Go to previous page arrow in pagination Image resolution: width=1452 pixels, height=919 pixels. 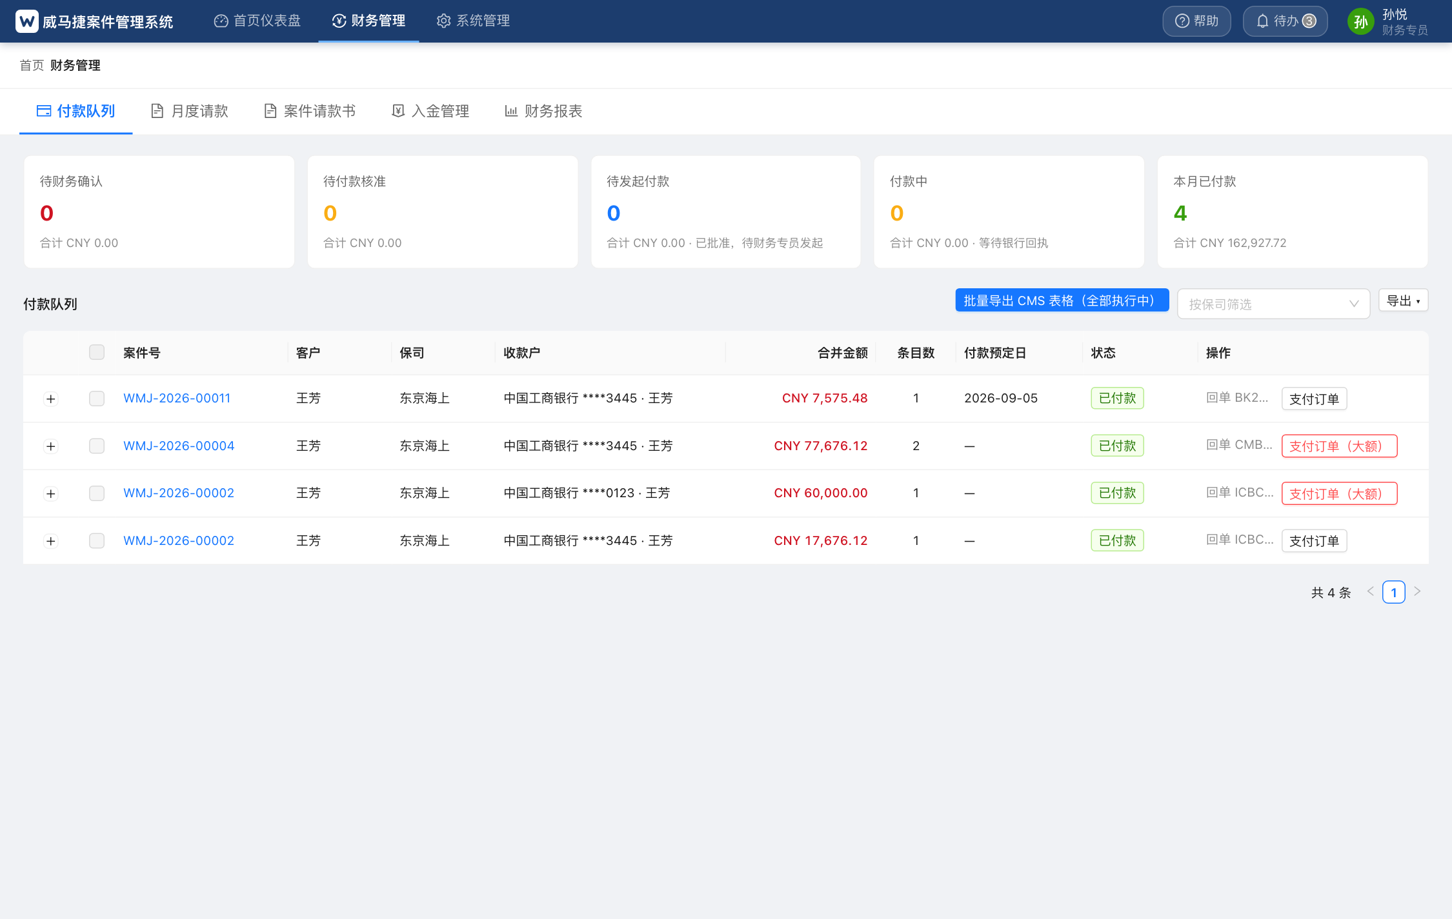pyautogui.click(x=1370, y=591)
